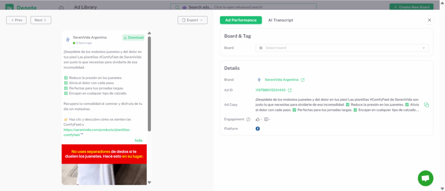
Task: Expand the Export dropdown
Action: 193,20
